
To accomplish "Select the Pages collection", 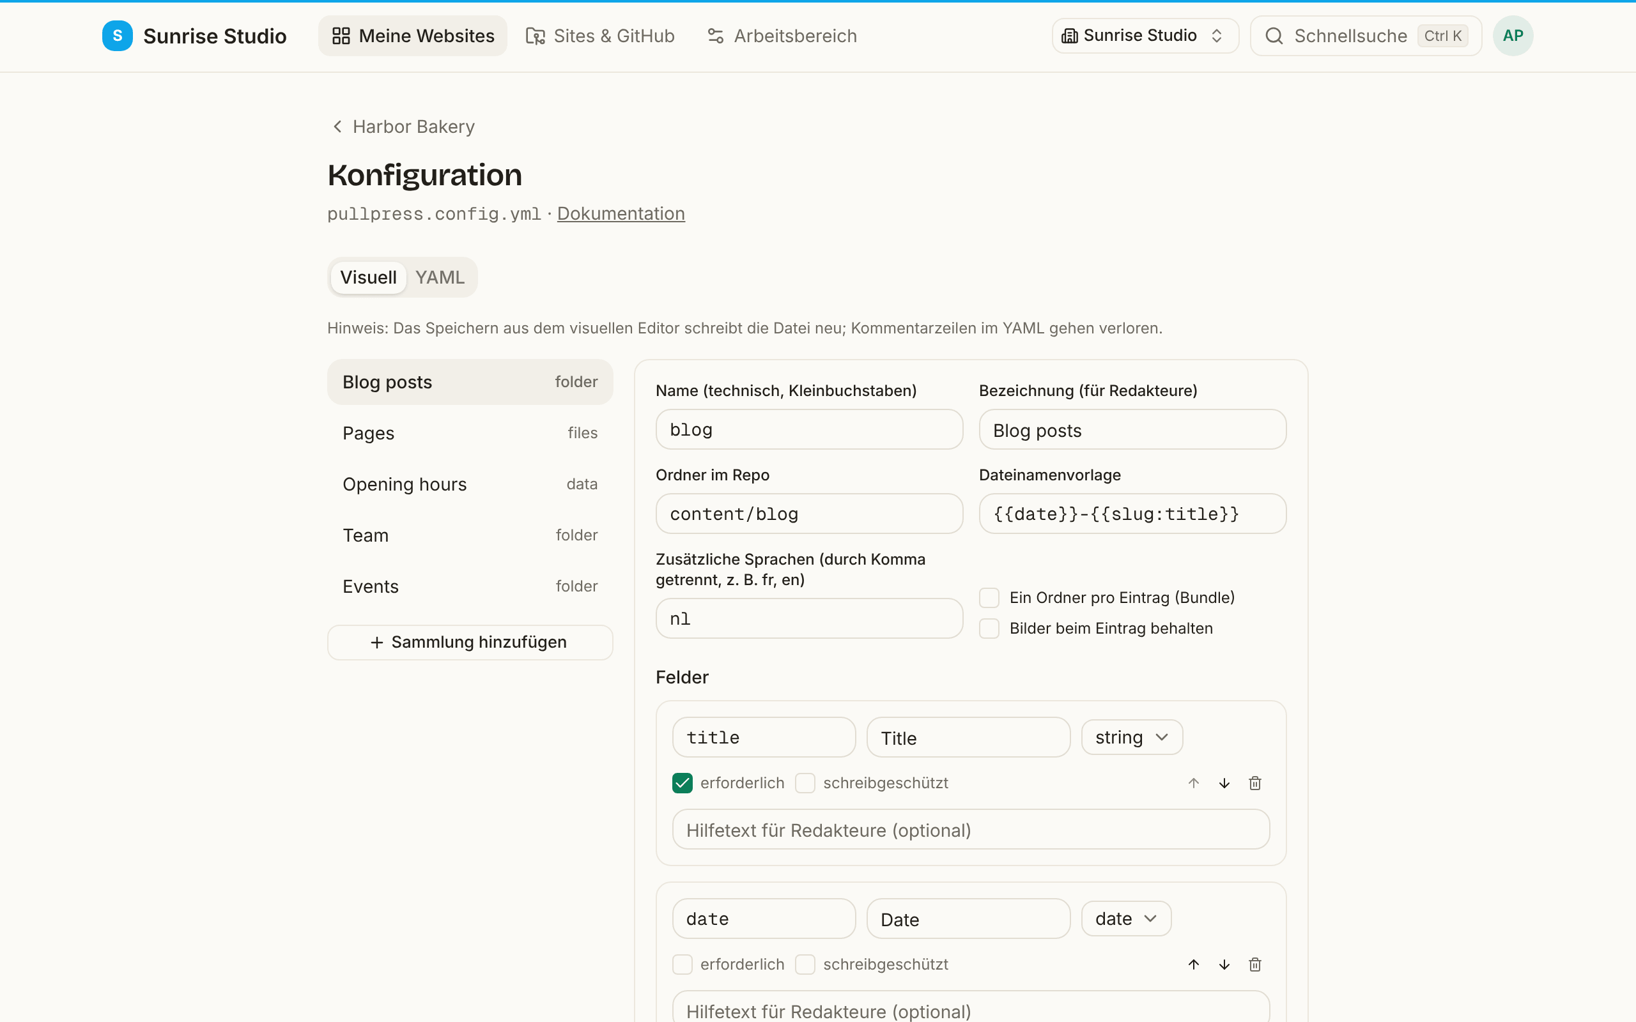I will pyautogui.click(x=470, y=433).
